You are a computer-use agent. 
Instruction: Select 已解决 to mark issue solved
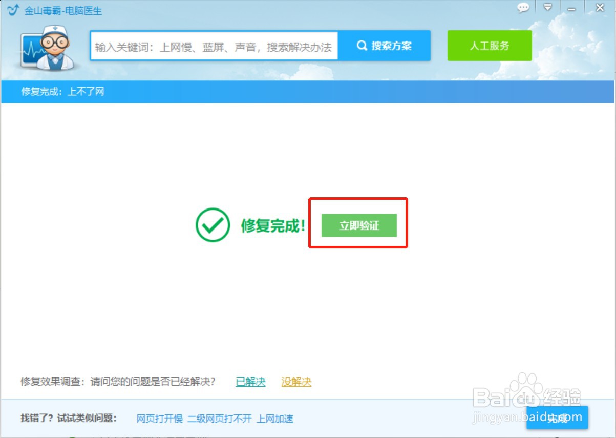point(250,382)
